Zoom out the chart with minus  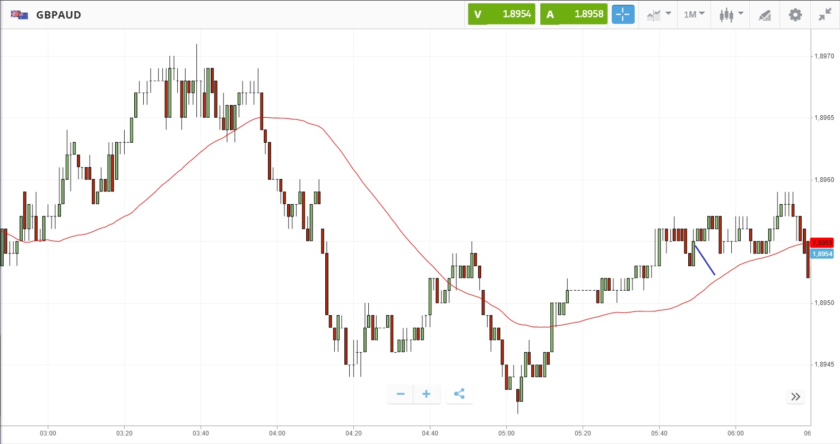coord(401,394)
